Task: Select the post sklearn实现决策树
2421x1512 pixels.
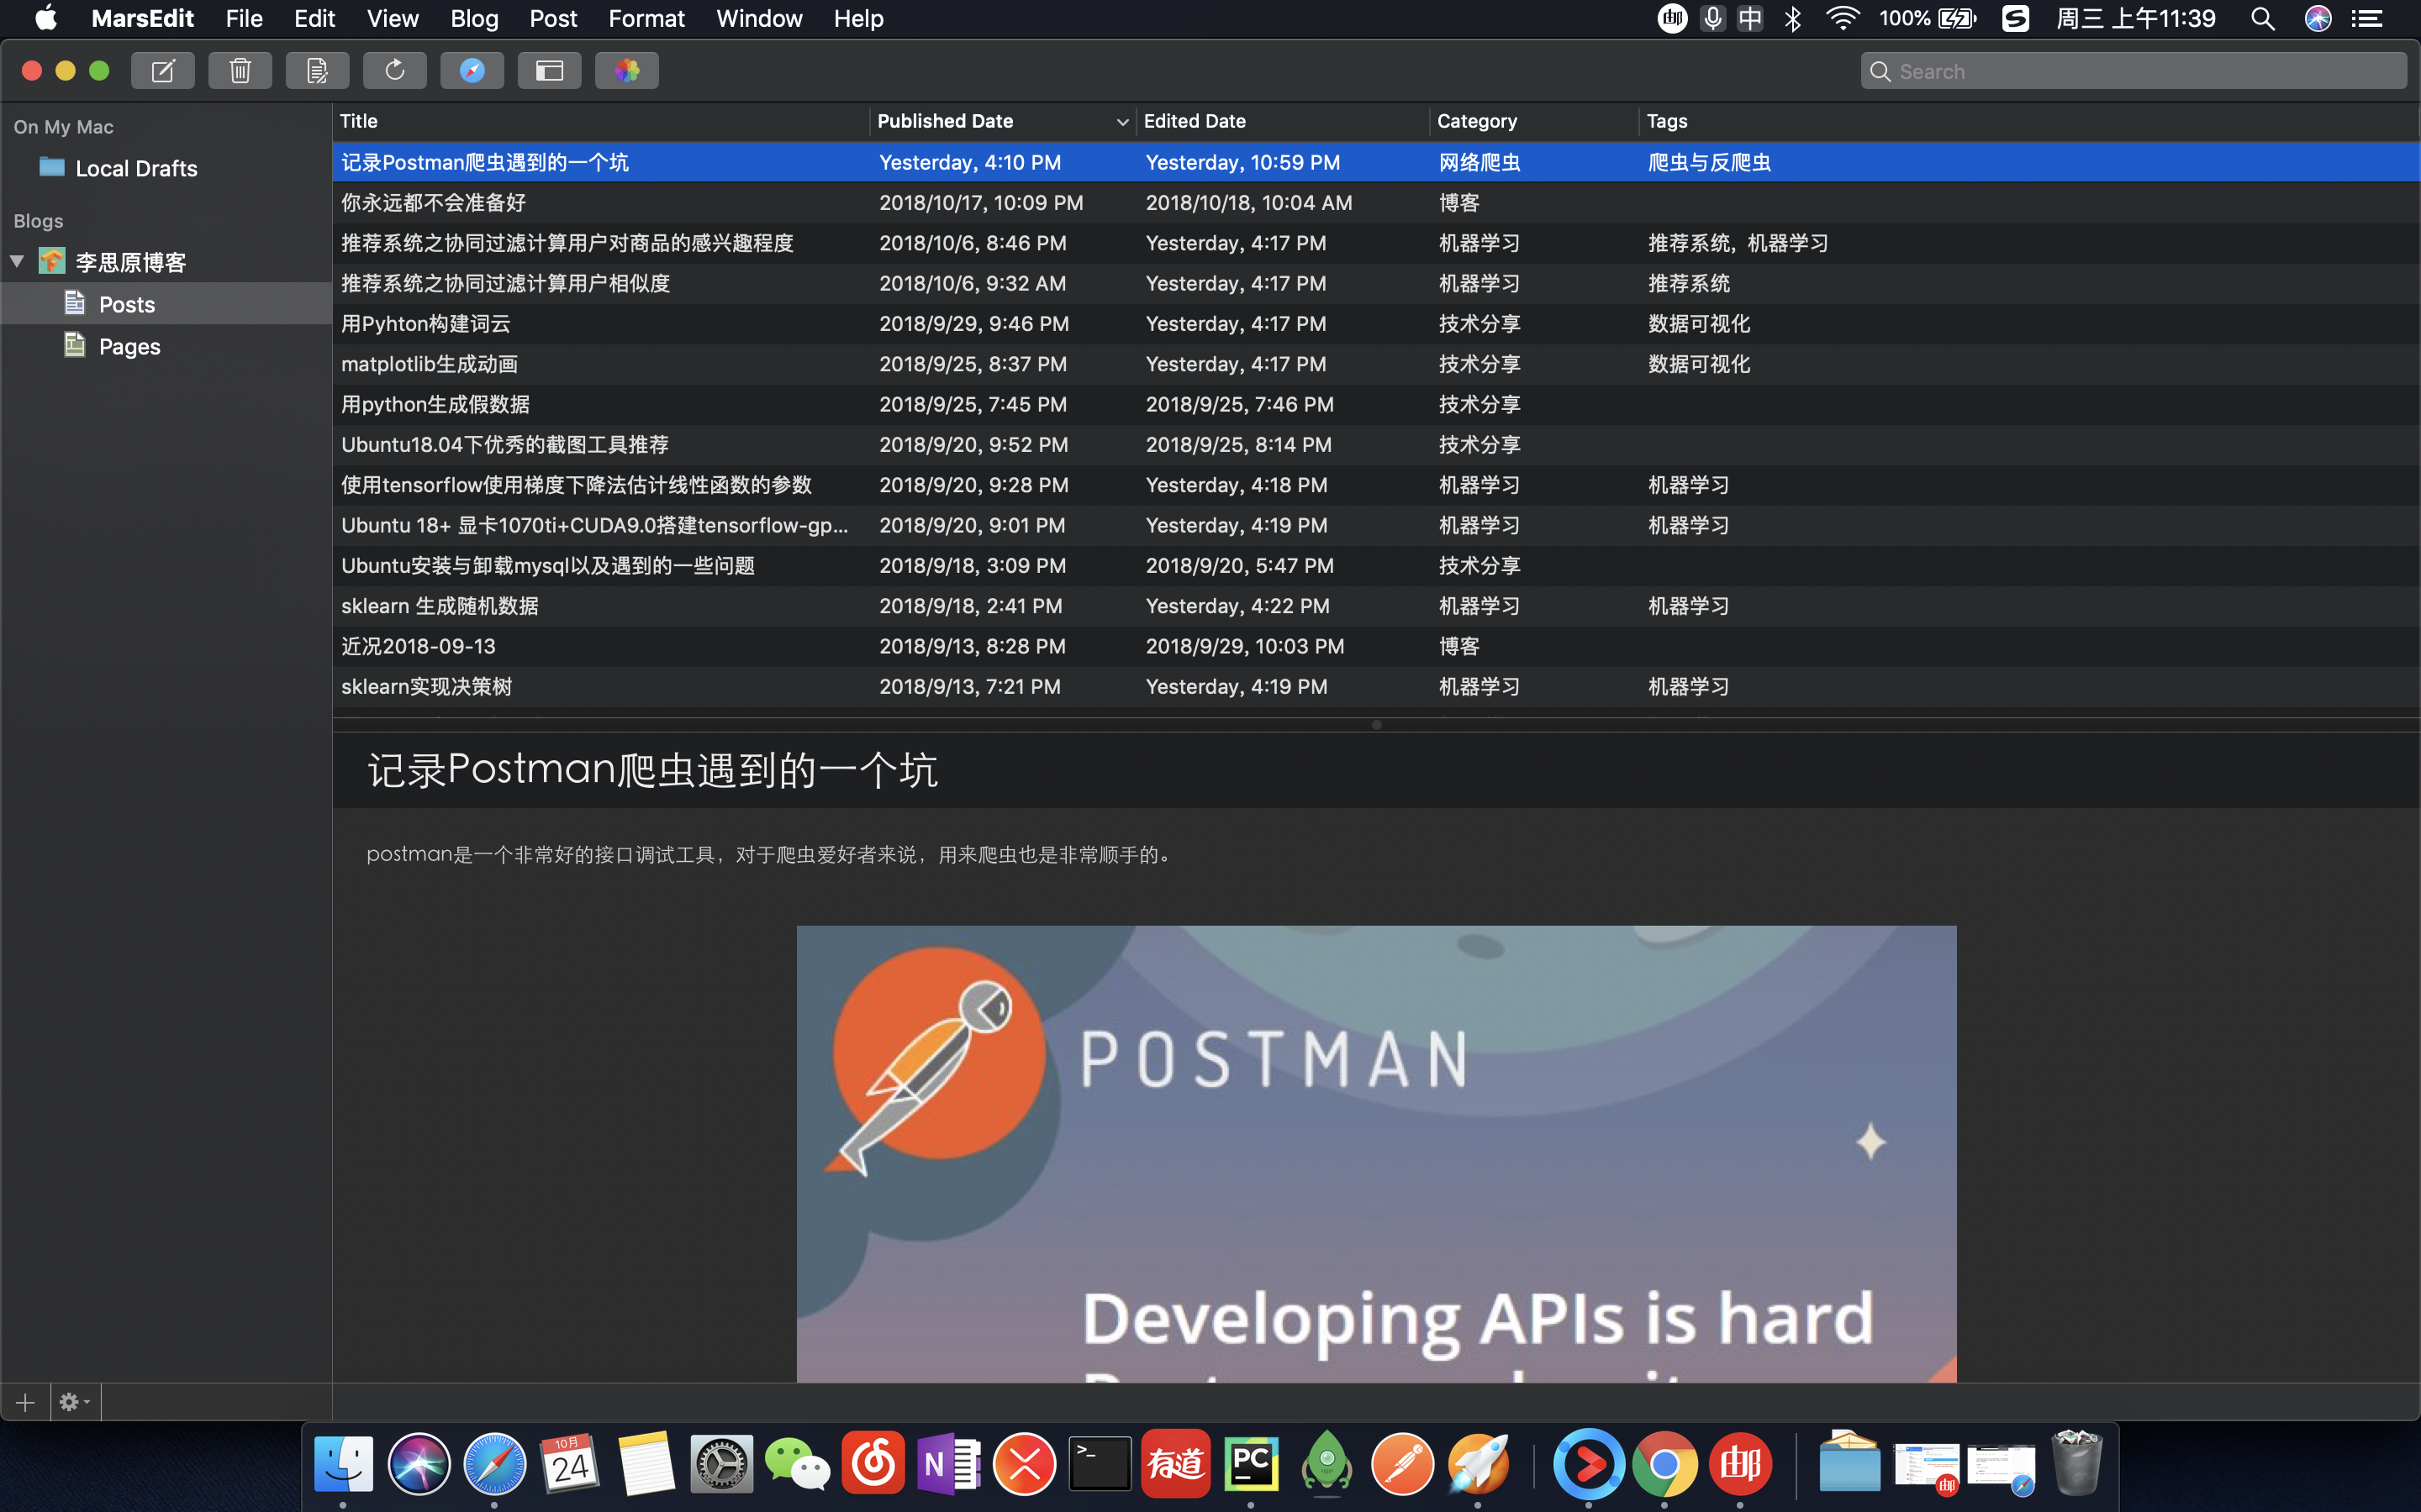Action: pyautogui.click(x=1375, y=686)
